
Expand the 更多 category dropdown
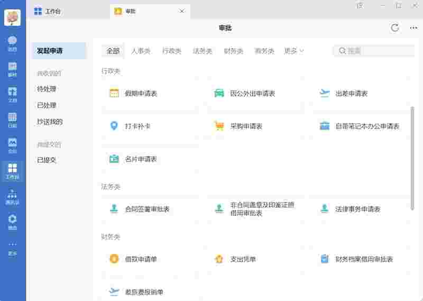(x=294, y=51)
